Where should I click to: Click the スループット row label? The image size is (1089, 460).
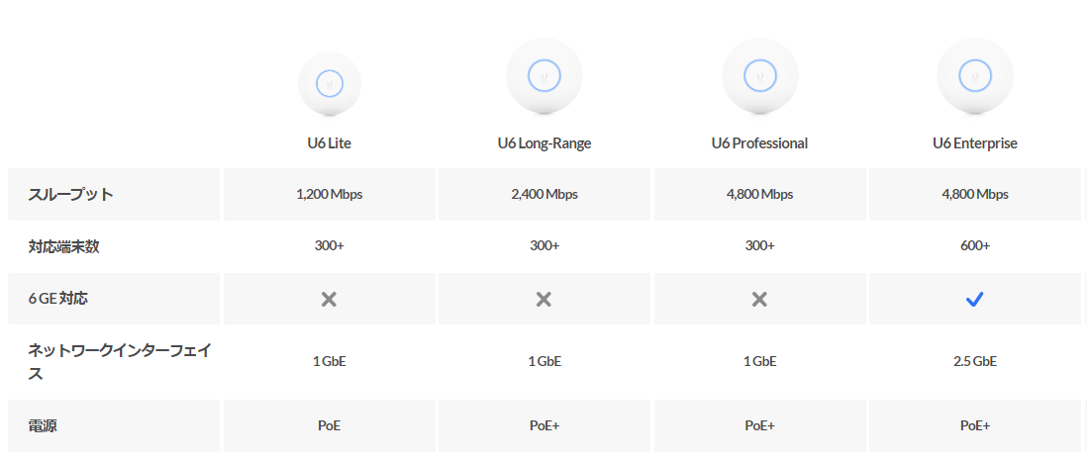pyautogui.click(x=71, y=194)
